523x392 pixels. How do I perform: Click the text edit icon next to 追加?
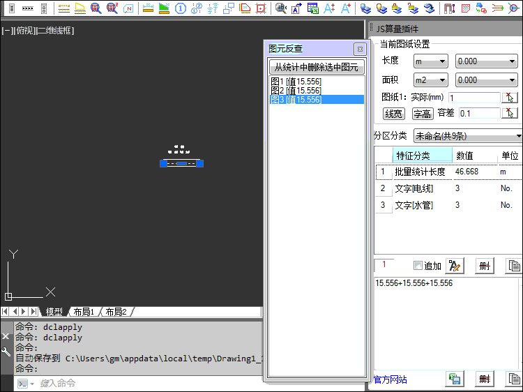point(455,266)
